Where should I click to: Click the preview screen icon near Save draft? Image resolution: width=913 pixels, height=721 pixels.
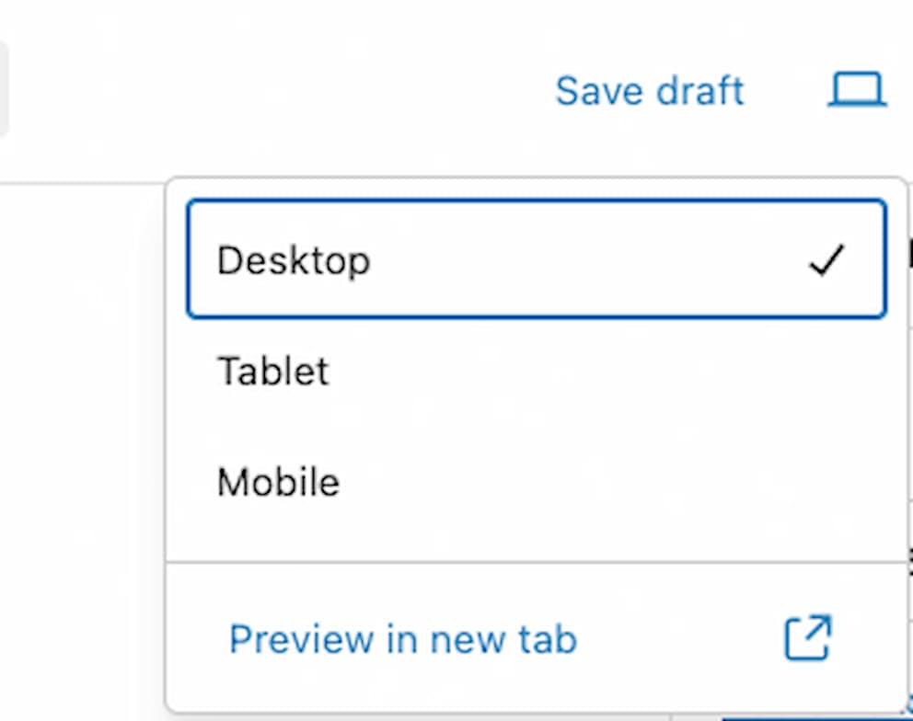(x=856, y=90)
